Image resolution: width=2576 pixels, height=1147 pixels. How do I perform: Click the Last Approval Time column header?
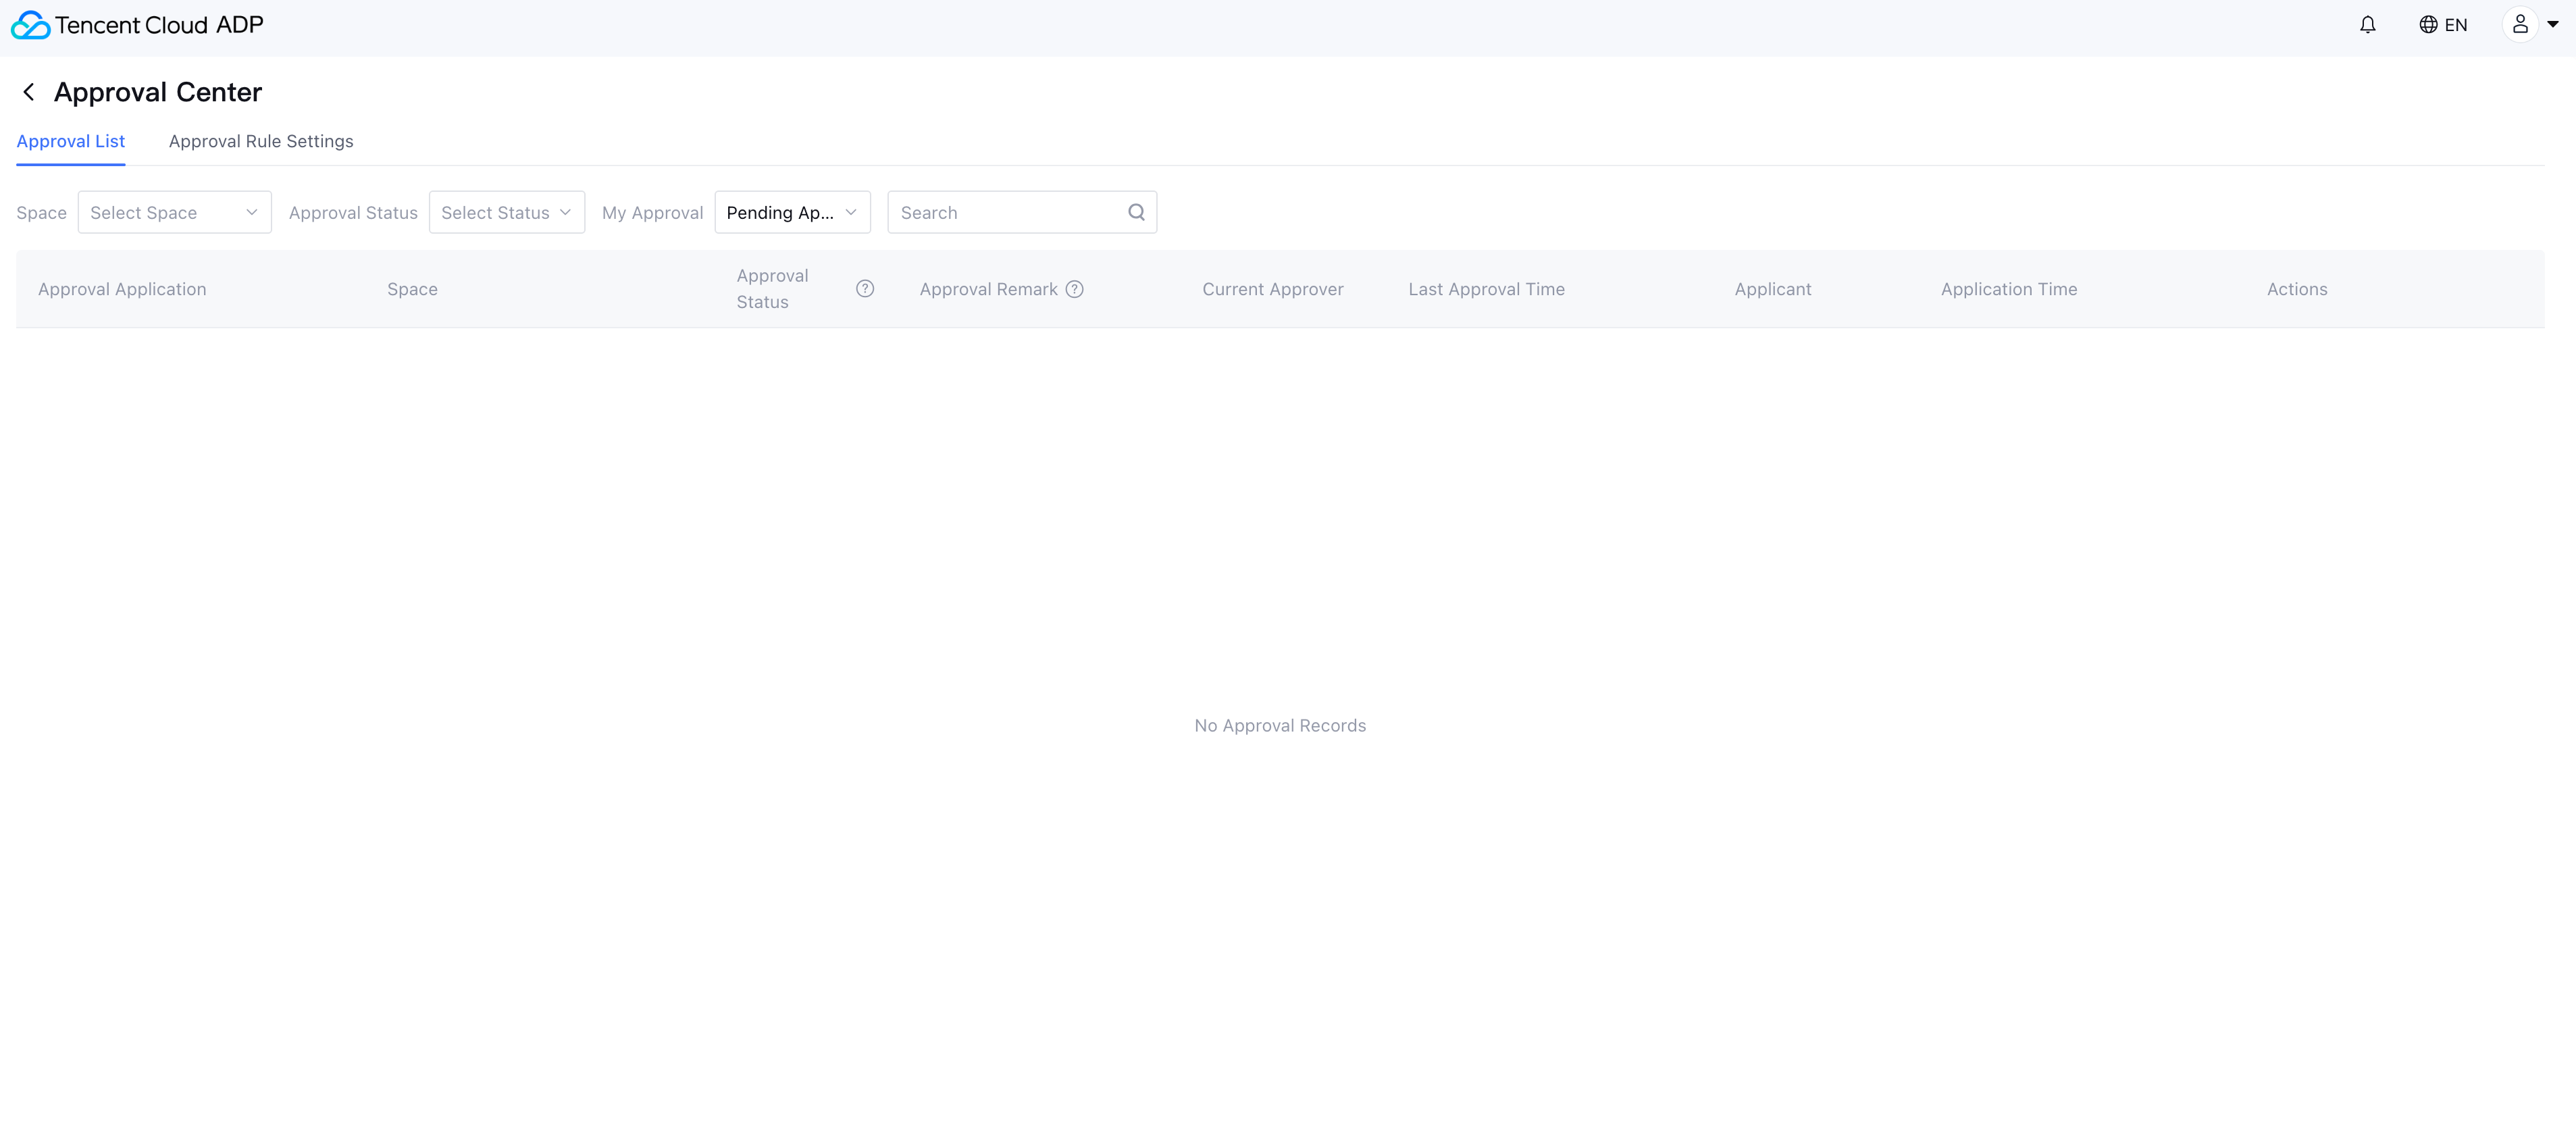[x=1486, y=289]
